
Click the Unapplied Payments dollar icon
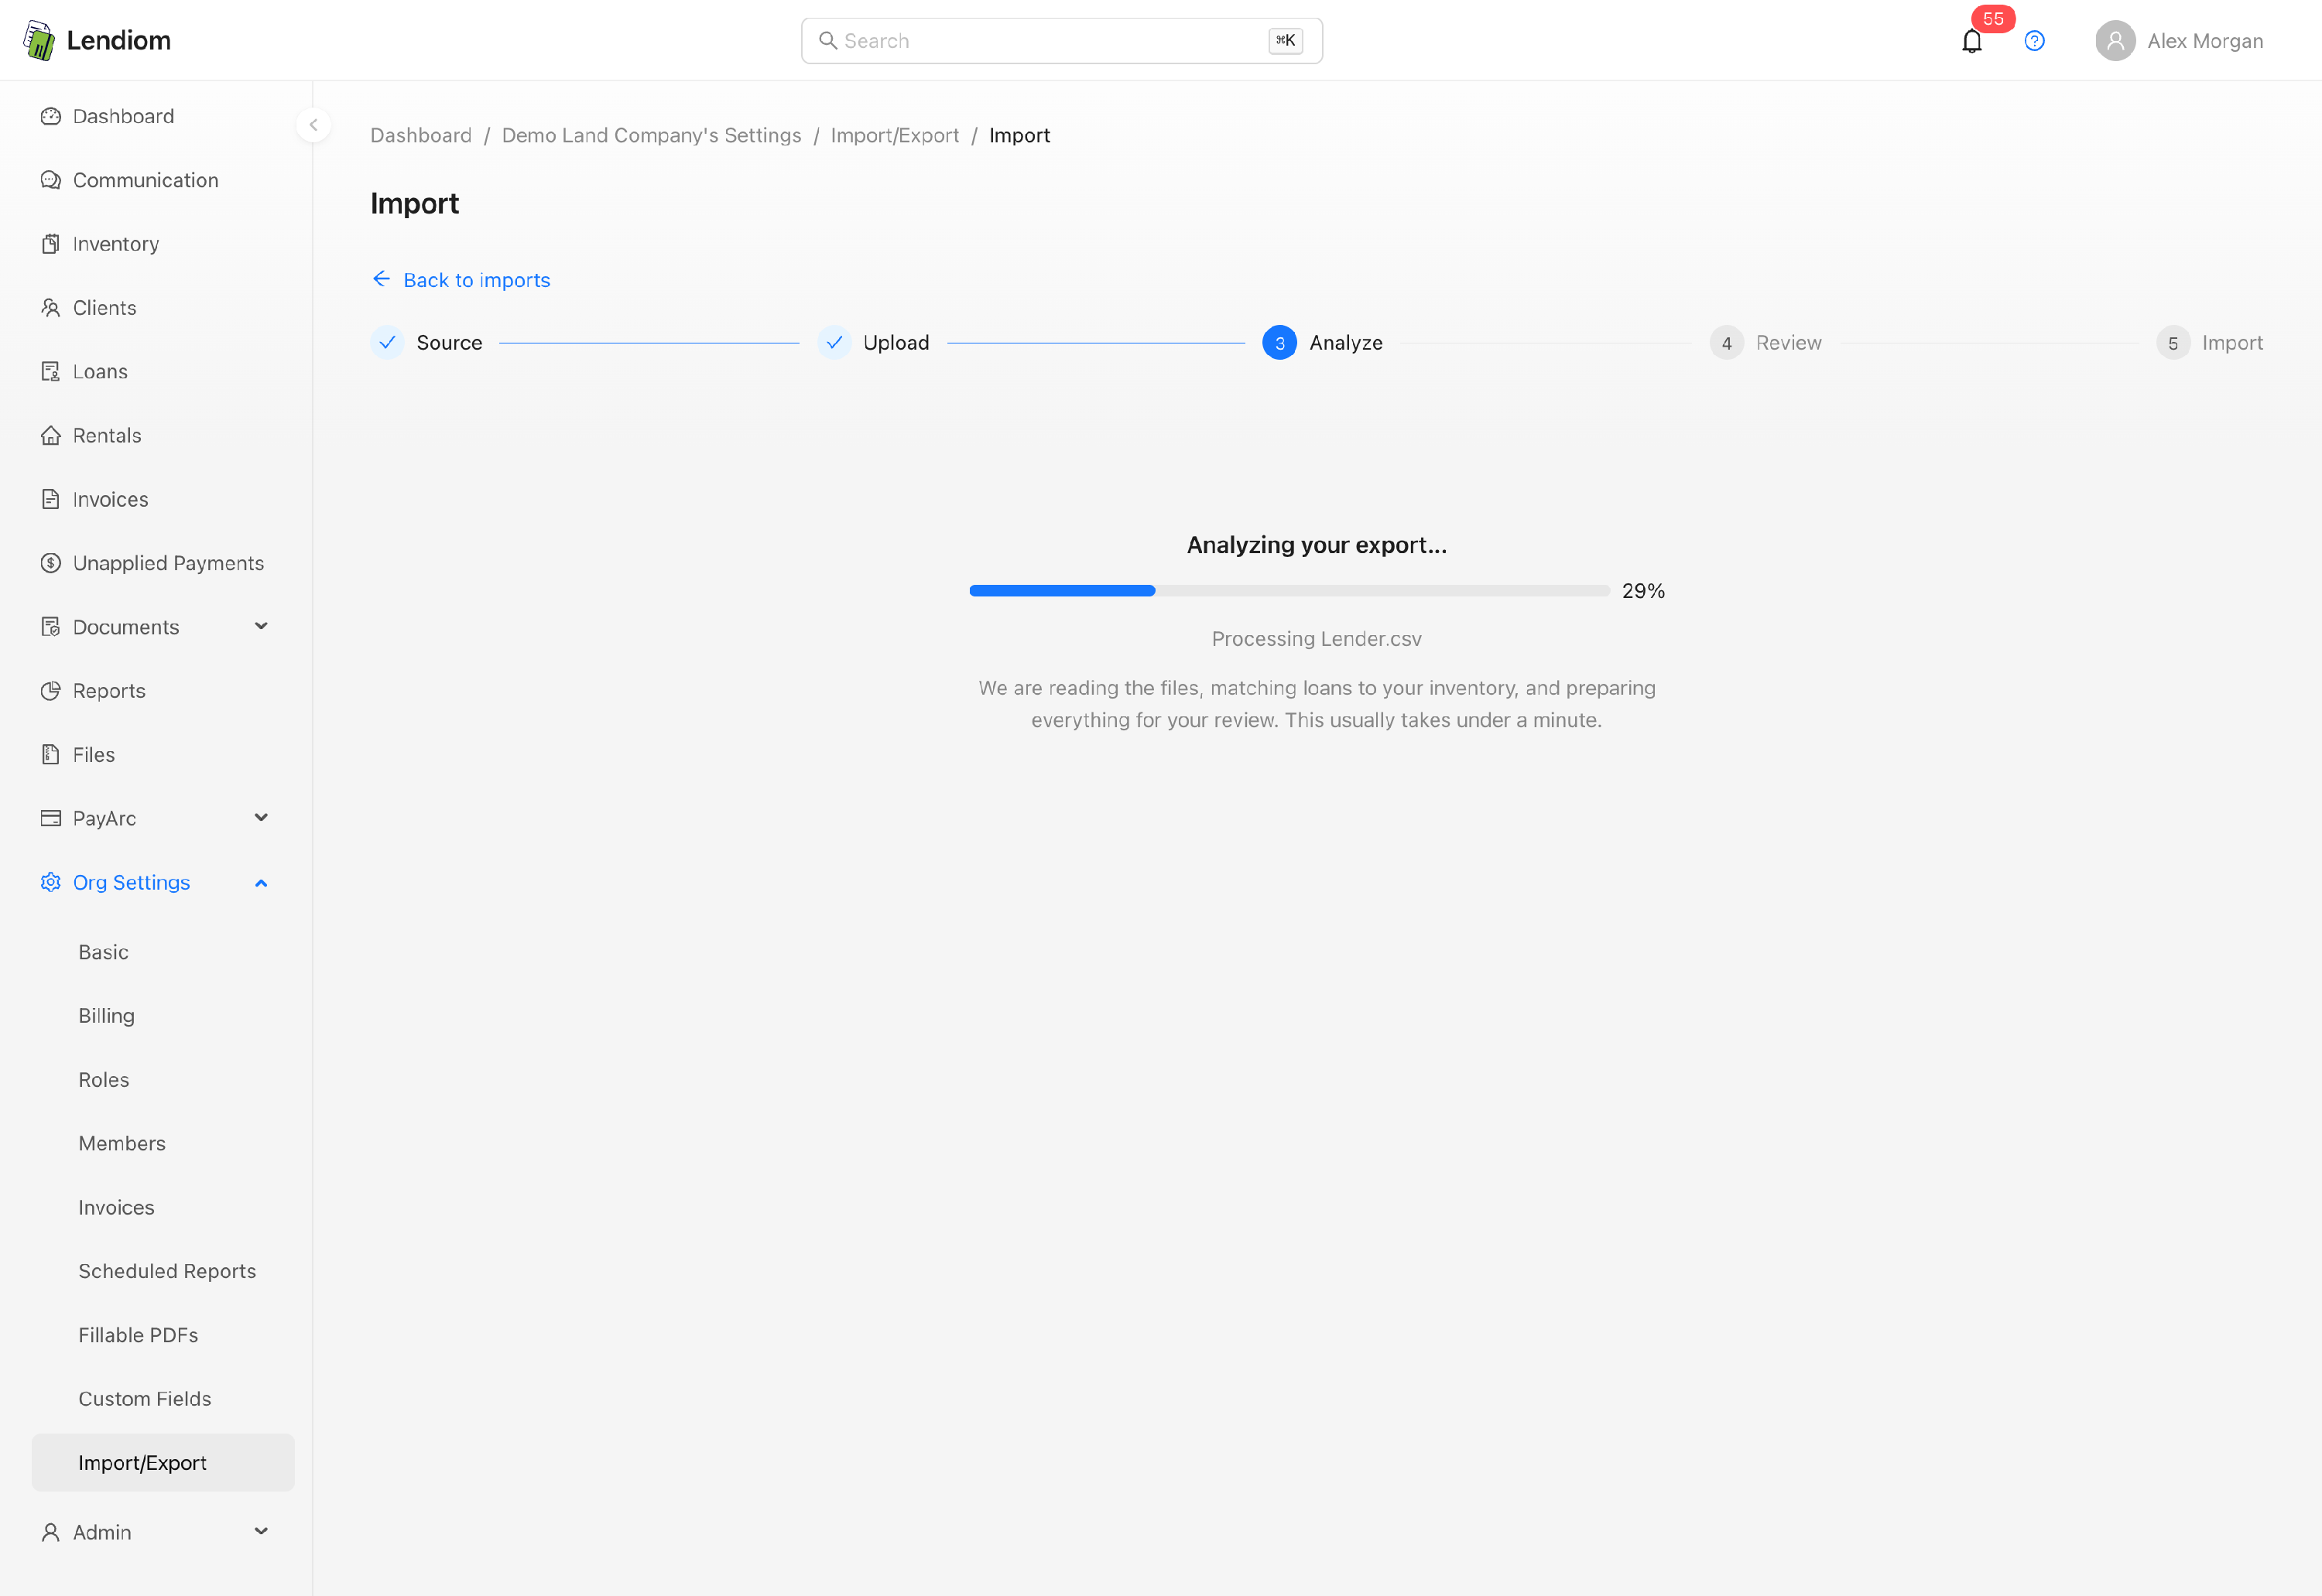coord(50,563)
